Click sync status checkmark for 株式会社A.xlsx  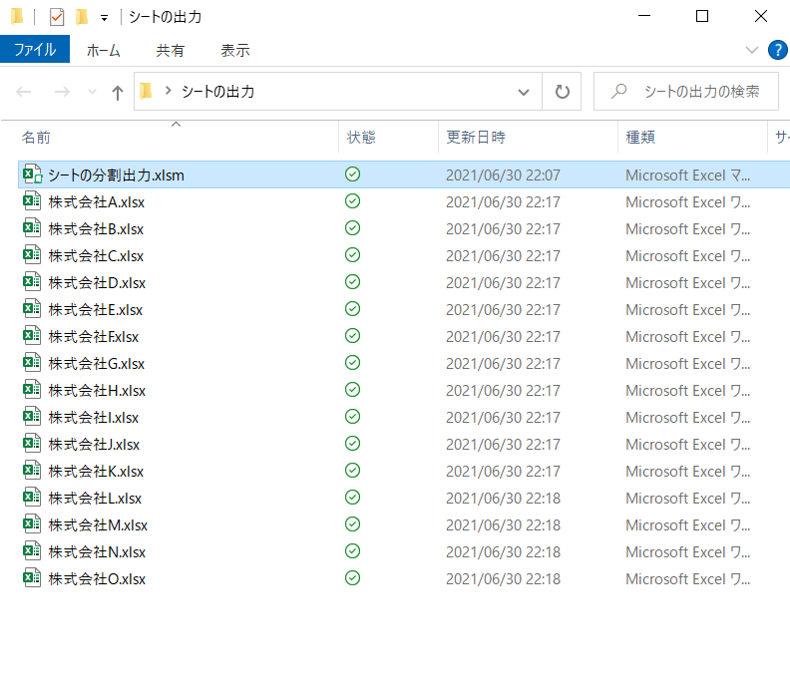click(353, 201)
